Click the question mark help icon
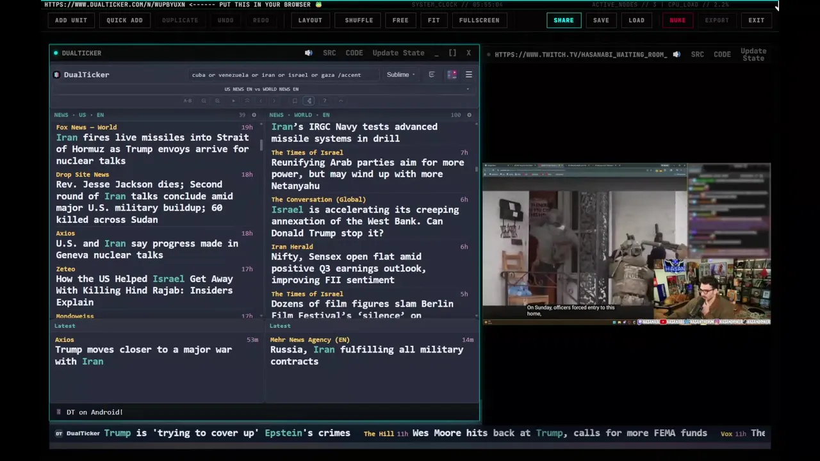The height and width of the screenshot is (461, 820). (325, 101)
